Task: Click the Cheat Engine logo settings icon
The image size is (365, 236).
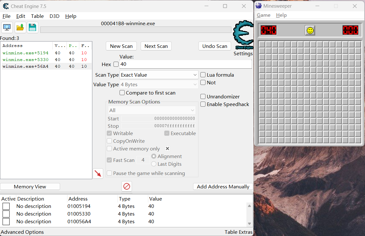Action: tap(243, 35)
